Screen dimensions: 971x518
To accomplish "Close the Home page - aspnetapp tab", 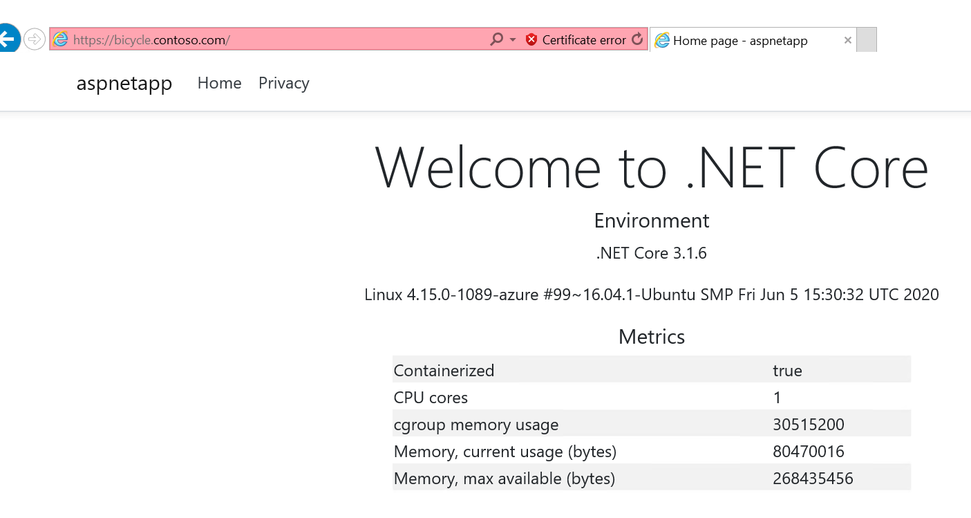I will tap(847, 40).
